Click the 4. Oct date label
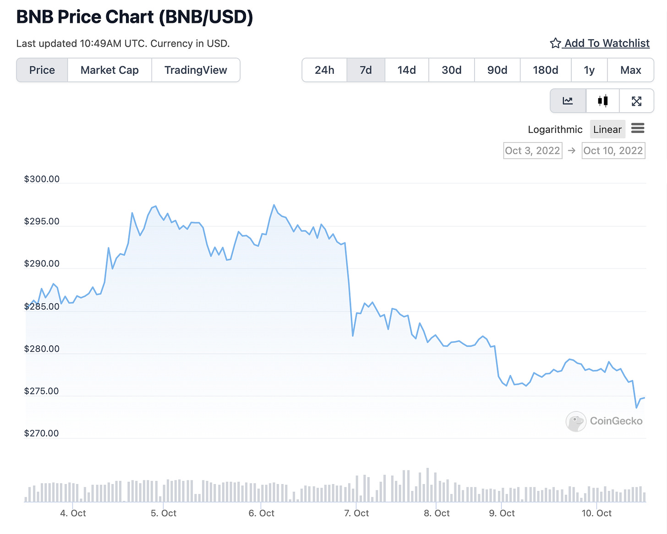 coord(73,513)
